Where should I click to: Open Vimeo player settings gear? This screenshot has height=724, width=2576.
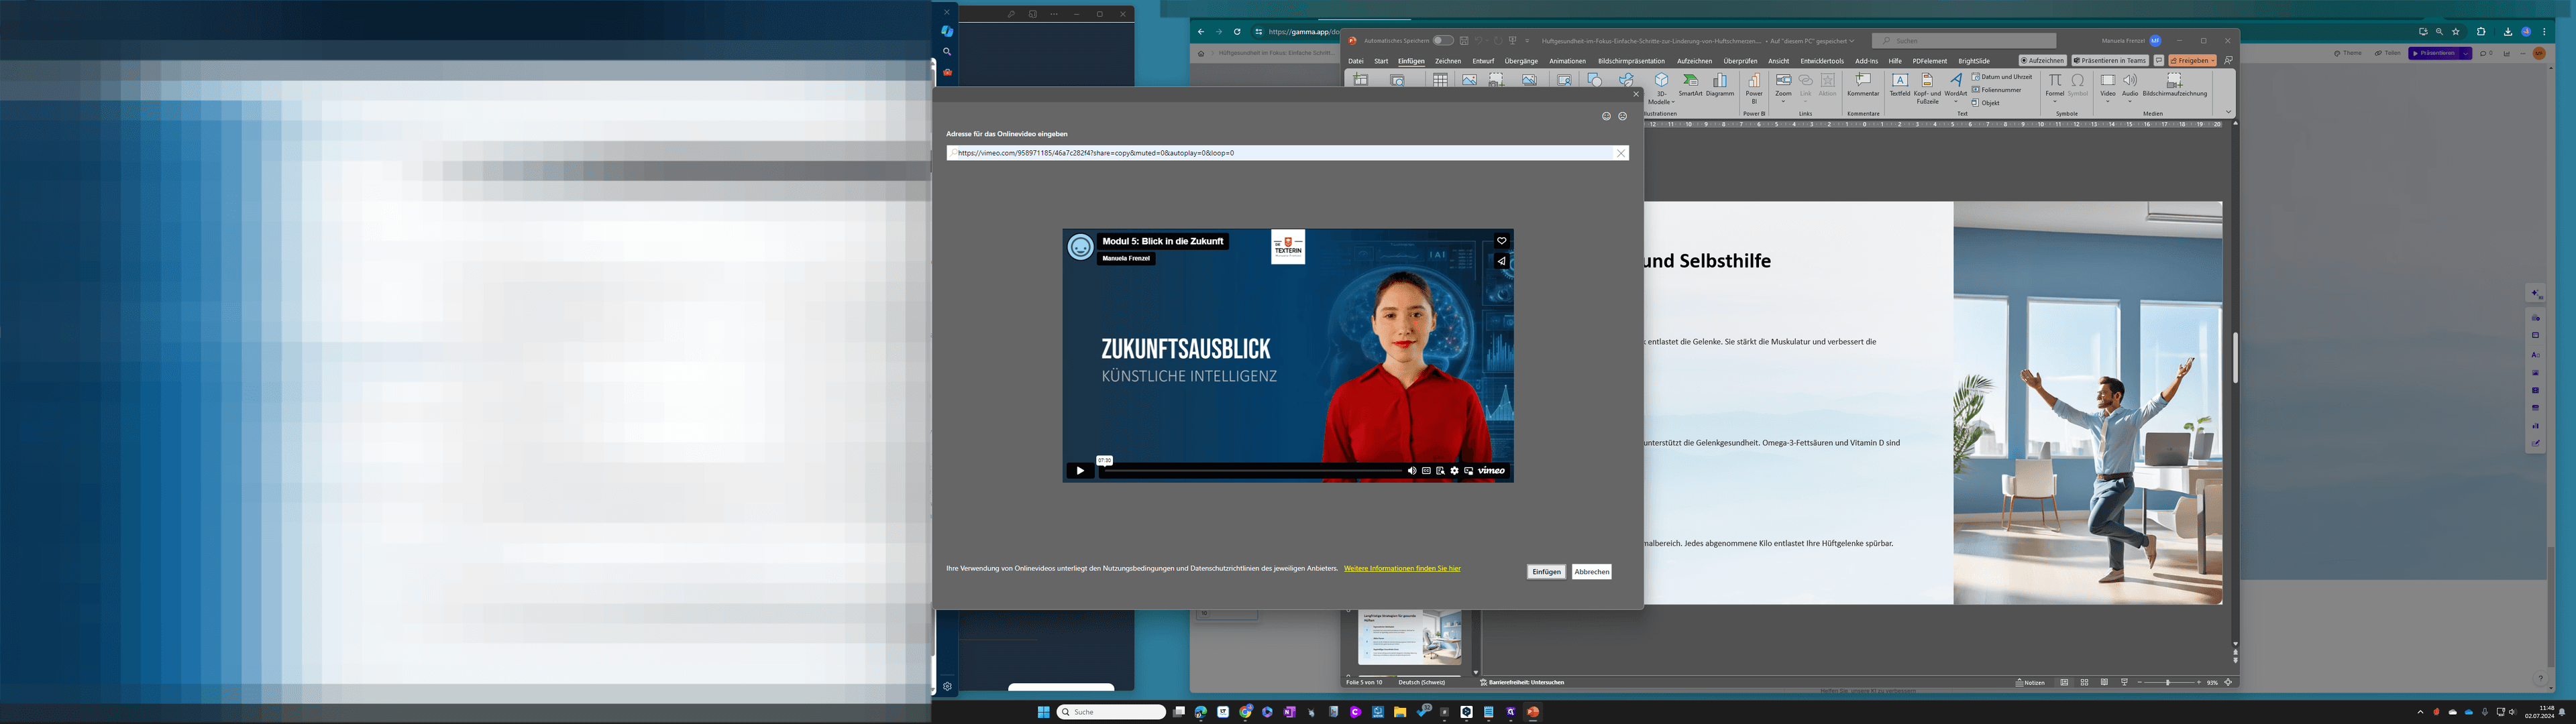[x=1454, y=470]
